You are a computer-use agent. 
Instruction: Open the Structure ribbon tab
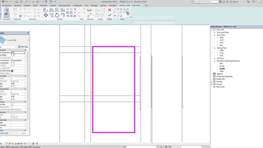(x=18, y=5)
